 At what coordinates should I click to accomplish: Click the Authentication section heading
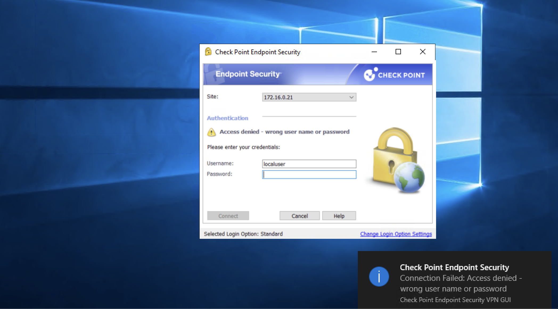[227, 118]
